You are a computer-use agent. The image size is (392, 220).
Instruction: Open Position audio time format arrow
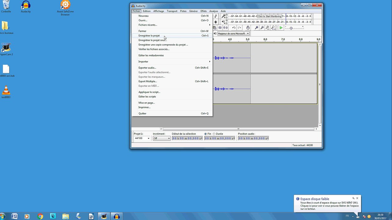point(268,138)
